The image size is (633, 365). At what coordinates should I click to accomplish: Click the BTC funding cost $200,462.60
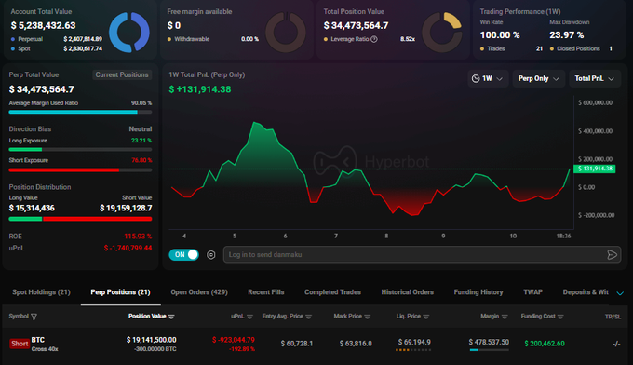[545, 344]
